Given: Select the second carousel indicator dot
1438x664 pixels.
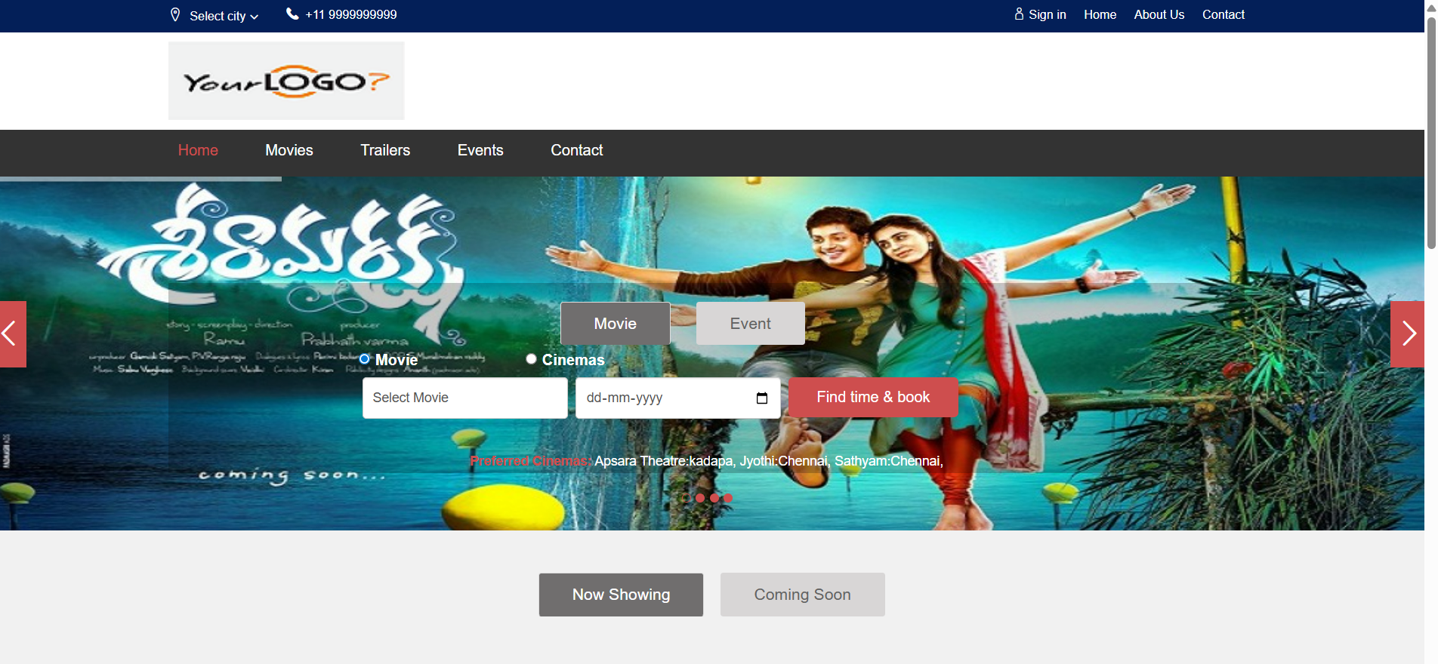Looking at the screenshot, I should [700, 498].
